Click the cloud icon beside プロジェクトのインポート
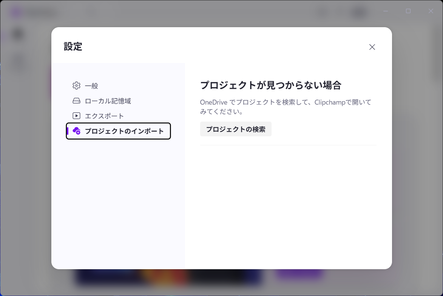The image size is (443, 296). (76, 131)
